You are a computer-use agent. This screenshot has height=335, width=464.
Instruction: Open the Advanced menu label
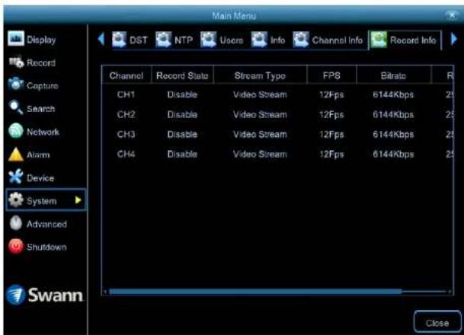coord(46,224)
